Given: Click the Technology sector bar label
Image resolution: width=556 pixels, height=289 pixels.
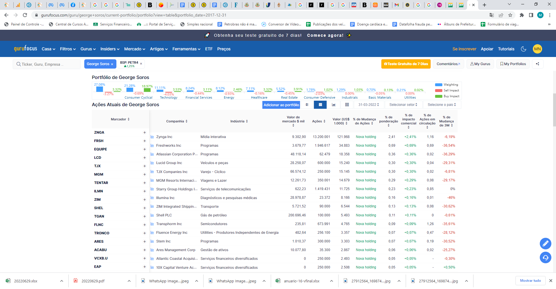Looking at the screenshot, I should (x=169, y=97).
